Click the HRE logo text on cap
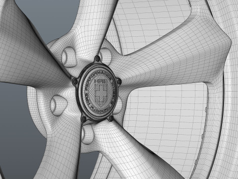The width and height of the screenshot is (238, 179). point(101,81)
